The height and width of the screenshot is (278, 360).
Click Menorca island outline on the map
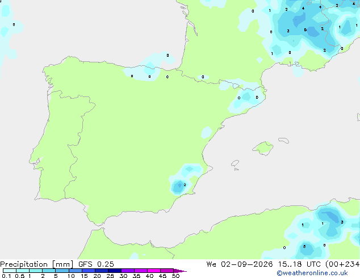point(284,140)
